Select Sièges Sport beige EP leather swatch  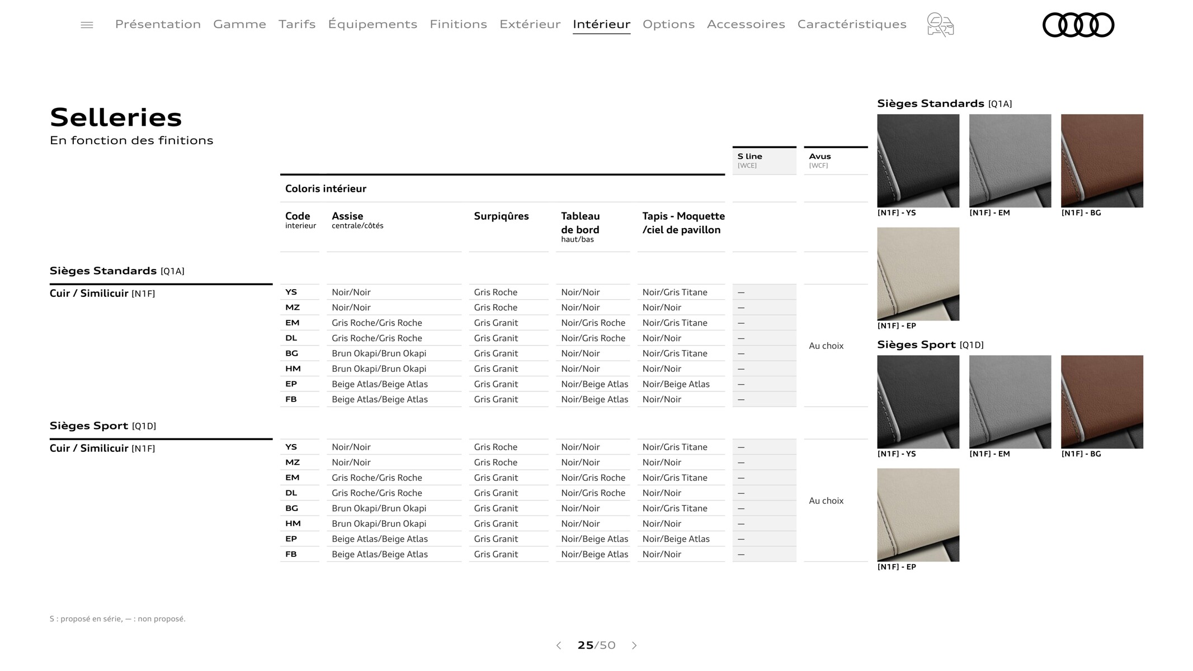[918, 515]
